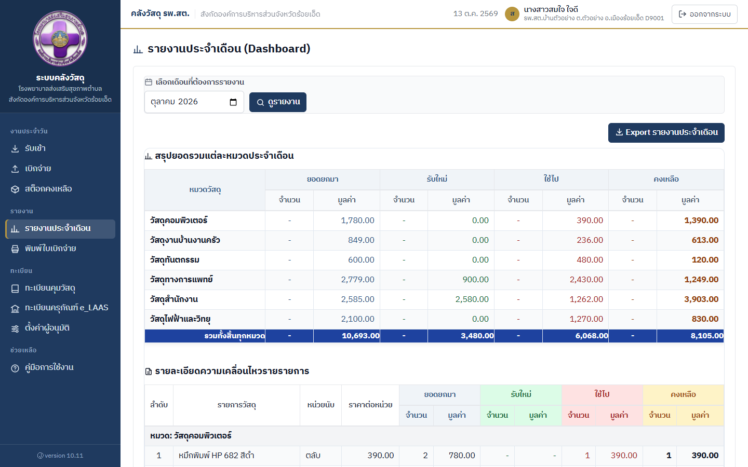
Task: Click remaining value 3,903.00 for วัสดุสำนักงาน
Action: click(x=701, y=299)
